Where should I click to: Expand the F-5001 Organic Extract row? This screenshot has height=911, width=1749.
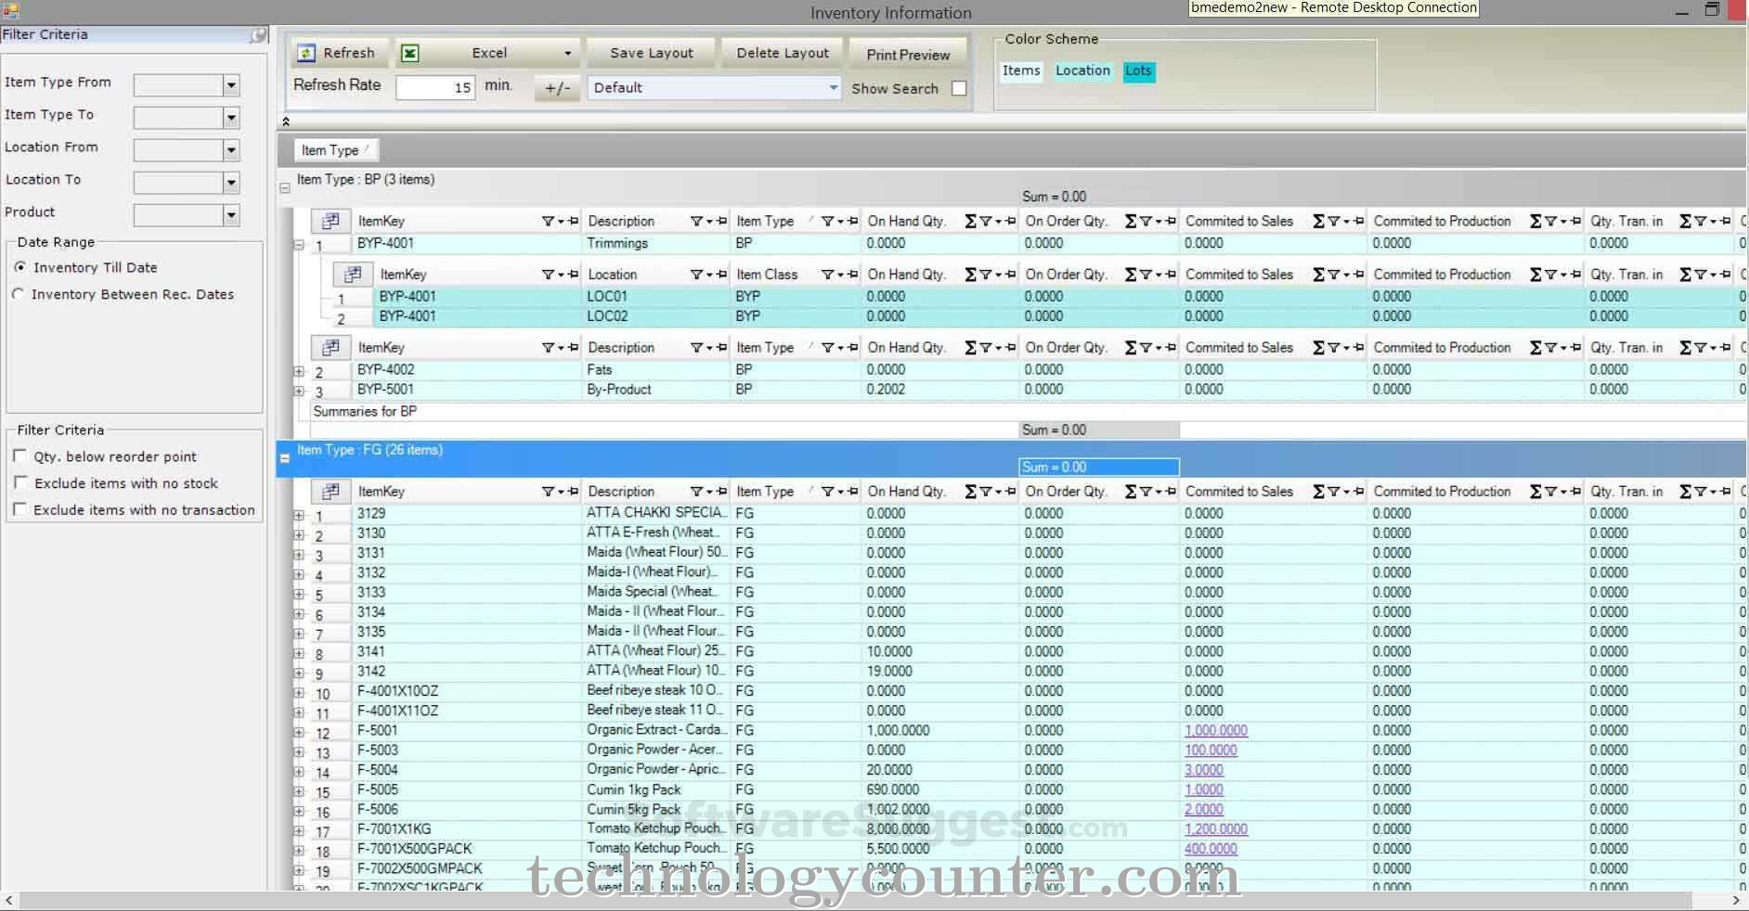299,732
